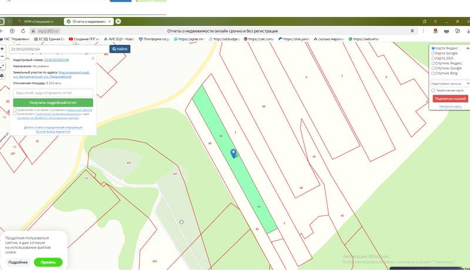Click the email input field
This screenshot has width=470, height=270.
tap(53, 93)
